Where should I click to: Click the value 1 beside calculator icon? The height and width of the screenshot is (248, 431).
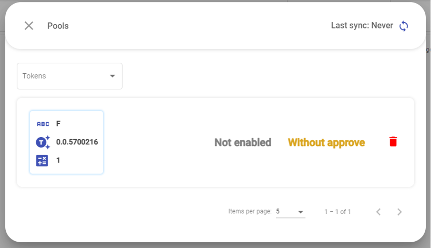[x=58, y=161]
